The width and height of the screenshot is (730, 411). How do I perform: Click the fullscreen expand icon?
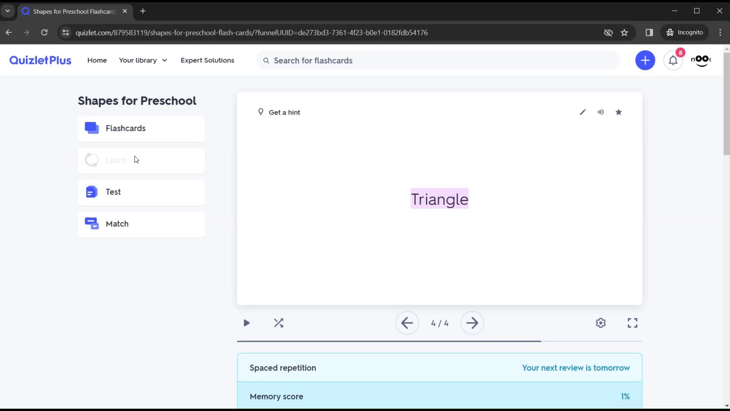click(633, 323)
